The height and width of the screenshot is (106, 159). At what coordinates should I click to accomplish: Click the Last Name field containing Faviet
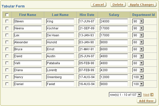pos(60,84)
